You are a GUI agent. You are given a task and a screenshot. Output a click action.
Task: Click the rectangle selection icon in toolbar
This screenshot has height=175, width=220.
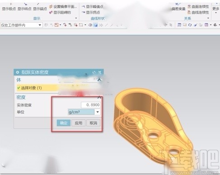click(81, 25)
